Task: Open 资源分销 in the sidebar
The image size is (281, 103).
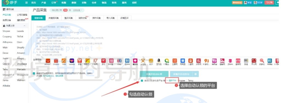Action: tap(7, 20)
